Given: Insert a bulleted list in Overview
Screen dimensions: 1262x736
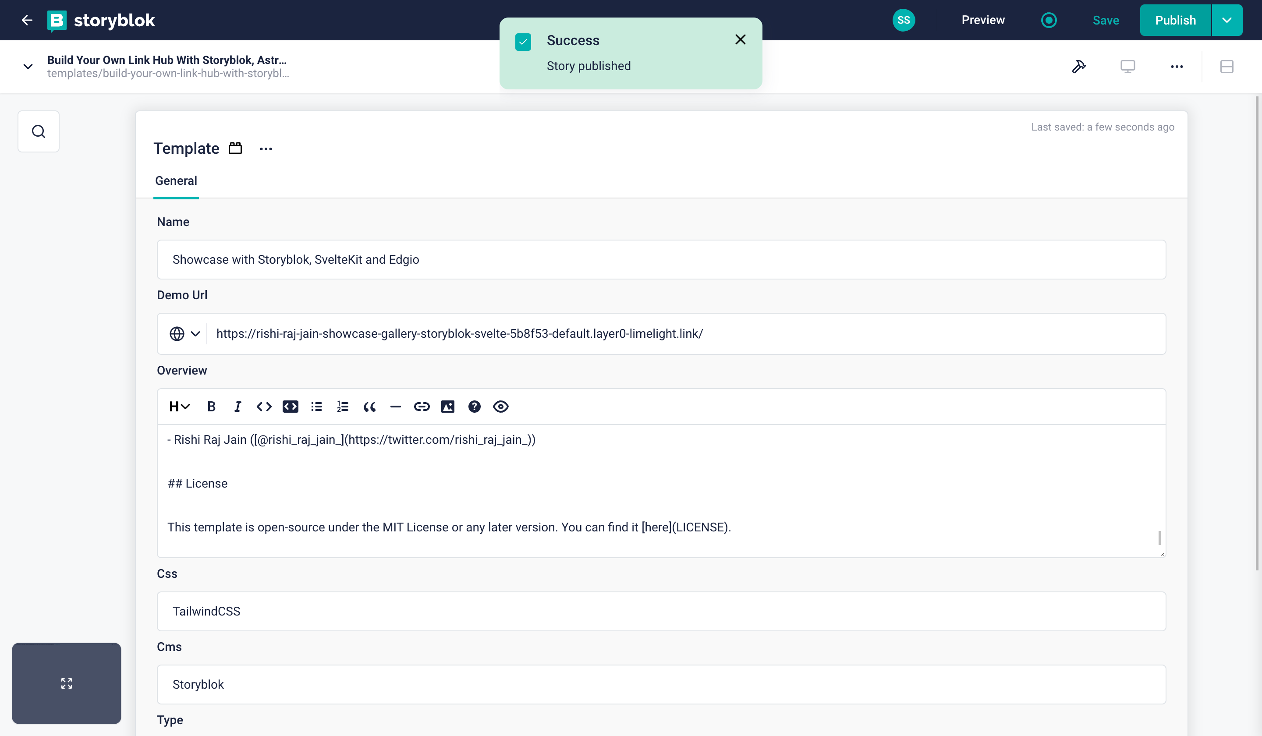Looking at the screenshot, I should coord(316,407).
